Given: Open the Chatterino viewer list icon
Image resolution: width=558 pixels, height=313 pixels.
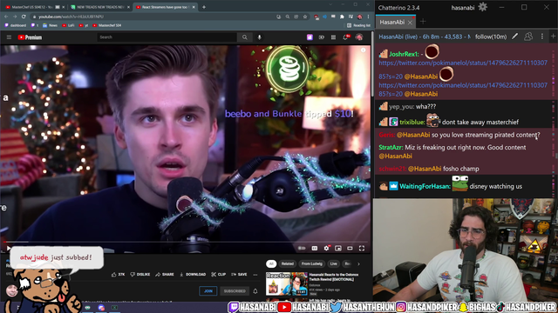Looking at the screenshot, I should (528, 37).
